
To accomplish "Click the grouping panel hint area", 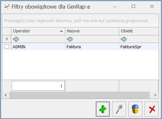I will 81,20.
